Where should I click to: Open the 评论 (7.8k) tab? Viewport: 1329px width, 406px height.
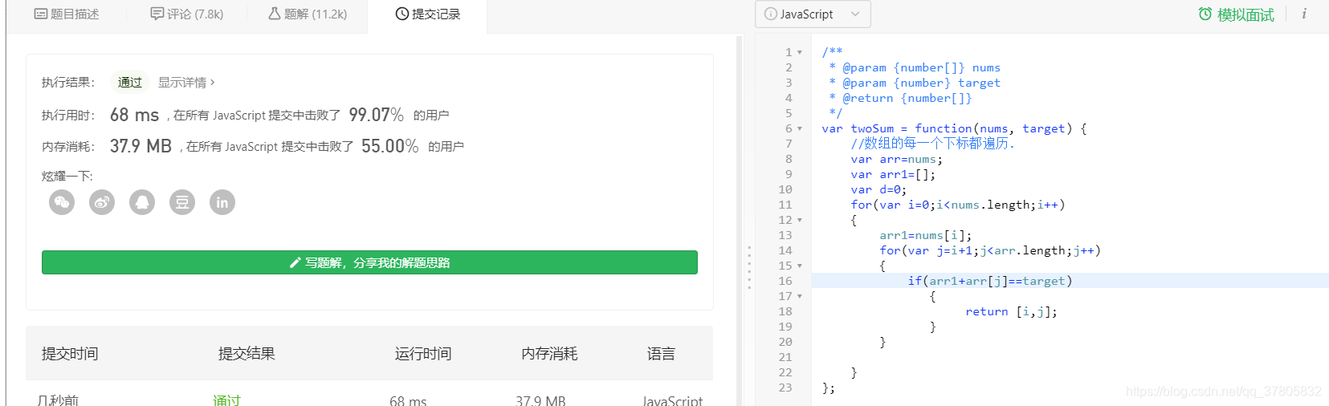click(x=187, y=14)
